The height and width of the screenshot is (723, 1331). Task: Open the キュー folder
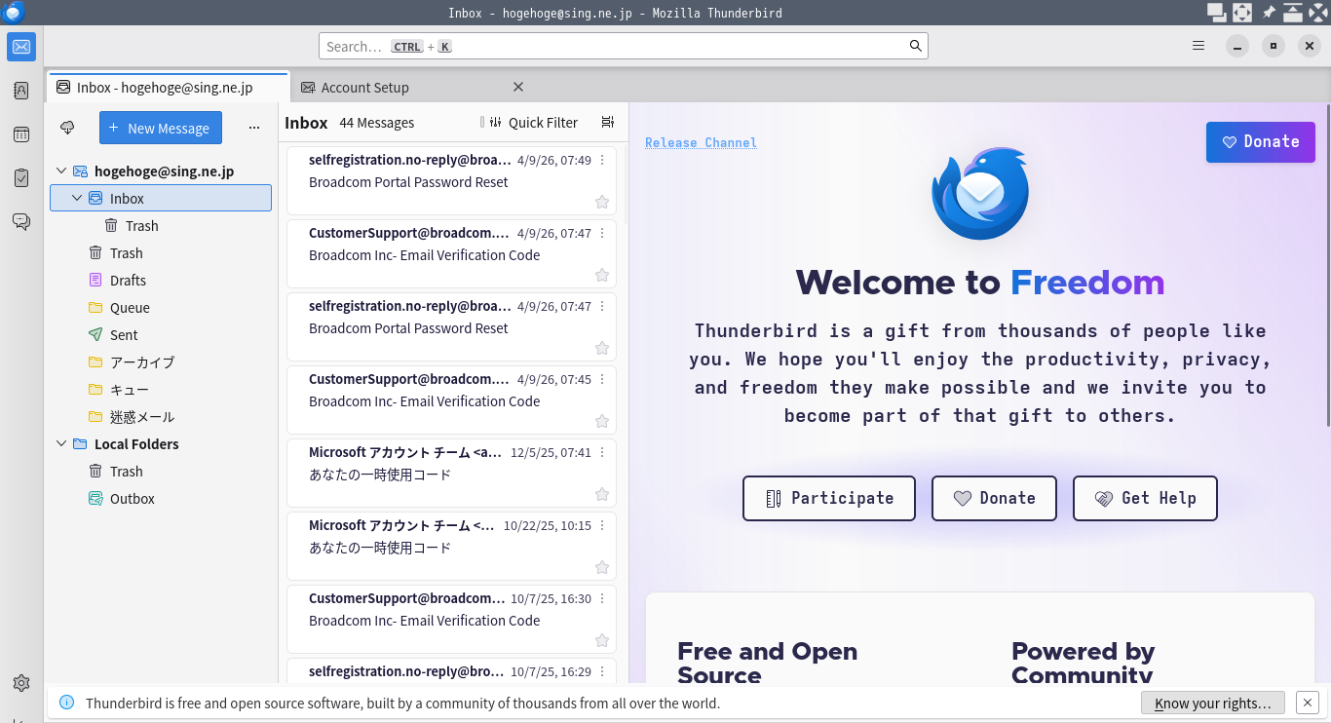130,390
